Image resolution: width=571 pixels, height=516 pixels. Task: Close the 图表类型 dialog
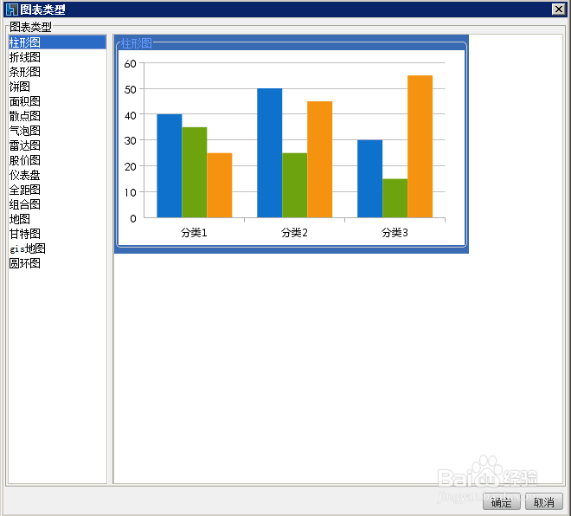point(559,9)
